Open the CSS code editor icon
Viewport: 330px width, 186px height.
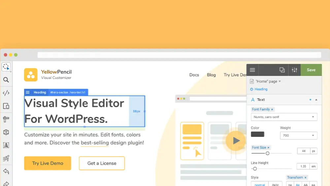tap(6, 93)
